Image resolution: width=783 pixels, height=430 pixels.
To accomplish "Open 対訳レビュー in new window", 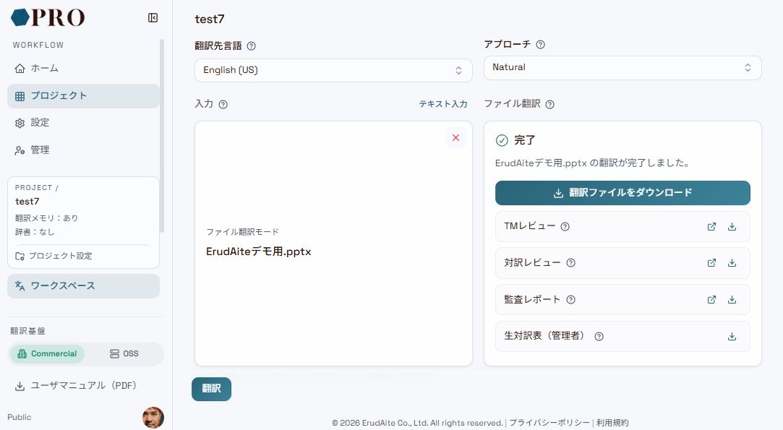I will click(711, 262).
